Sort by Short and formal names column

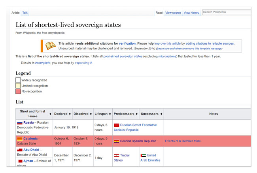pyautogui.click(x=50, y=114)
